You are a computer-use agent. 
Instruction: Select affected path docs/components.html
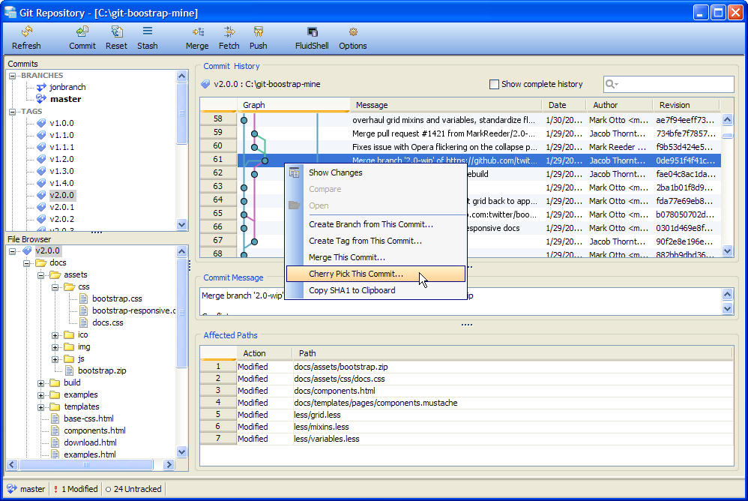pyautogui.click(x=466, y=391)
